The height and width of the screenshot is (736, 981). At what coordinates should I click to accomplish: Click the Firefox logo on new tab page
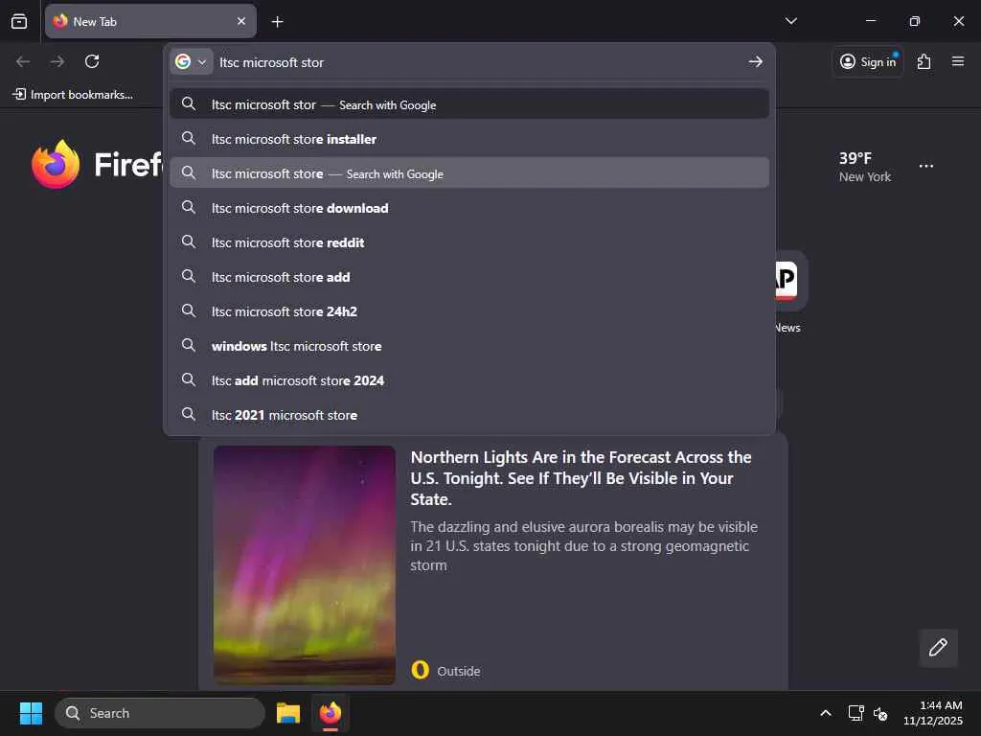[x=56, y=164]
